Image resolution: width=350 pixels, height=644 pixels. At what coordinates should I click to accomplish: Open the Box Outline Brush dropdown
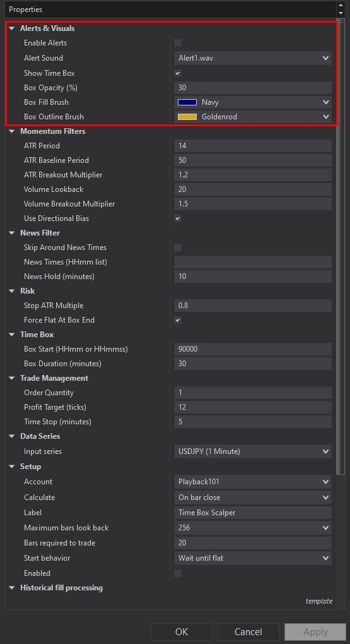point(253,117)
